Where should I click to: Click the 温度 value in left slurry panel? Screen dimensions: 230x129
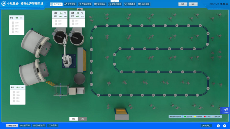click(61, 13)
